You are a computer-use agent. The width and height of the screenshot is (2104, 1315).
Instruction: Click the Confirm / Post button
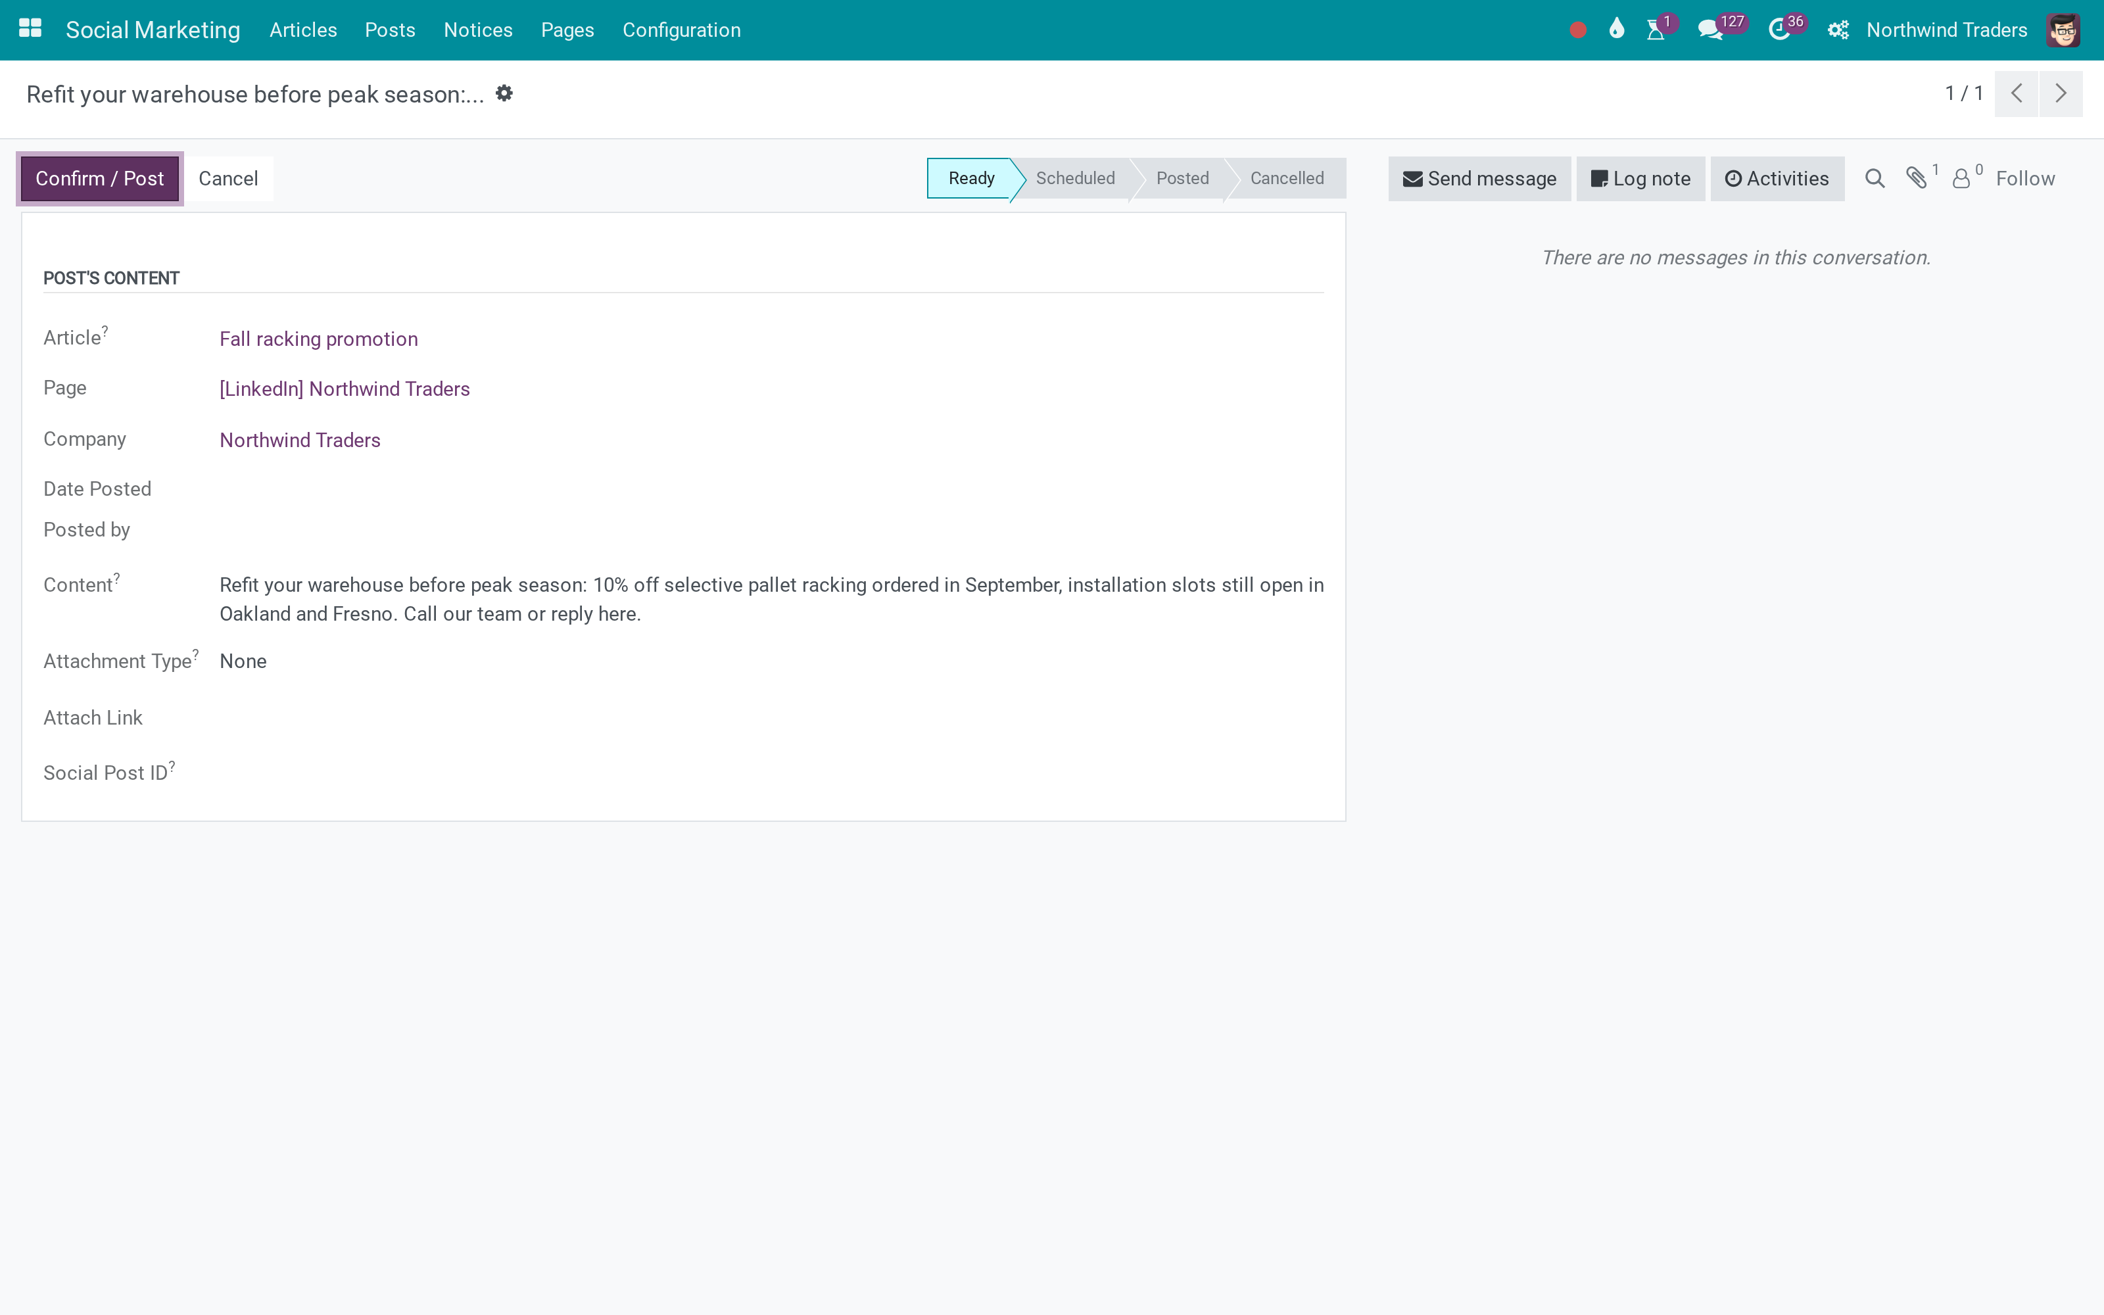point(100,178)
